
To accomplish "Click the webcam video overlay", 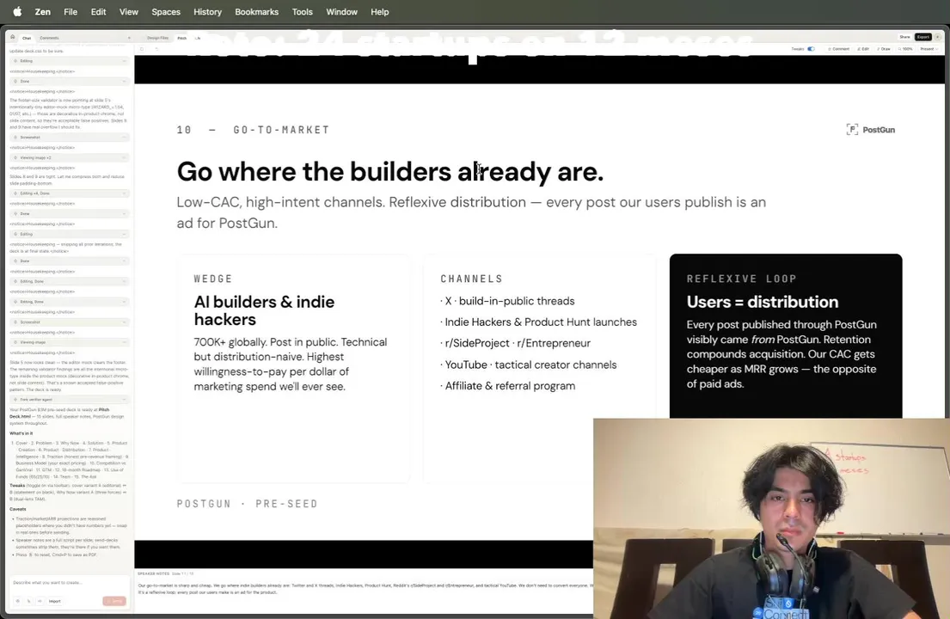I will (x=771, y=518).
